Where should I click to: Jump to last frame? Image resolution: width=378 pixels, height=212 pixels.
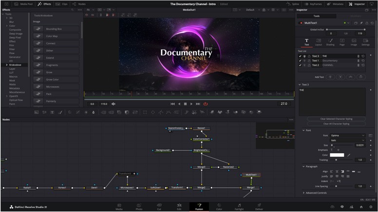click(198, 104)
